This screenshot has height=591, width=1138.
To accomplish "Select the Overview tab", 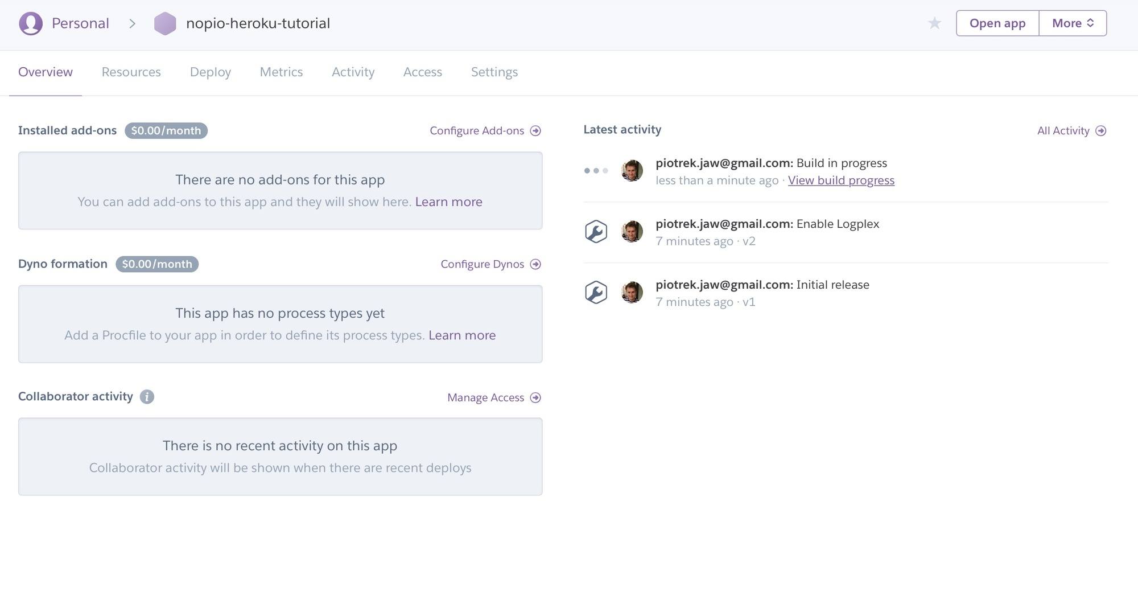I will click(46, 72).
